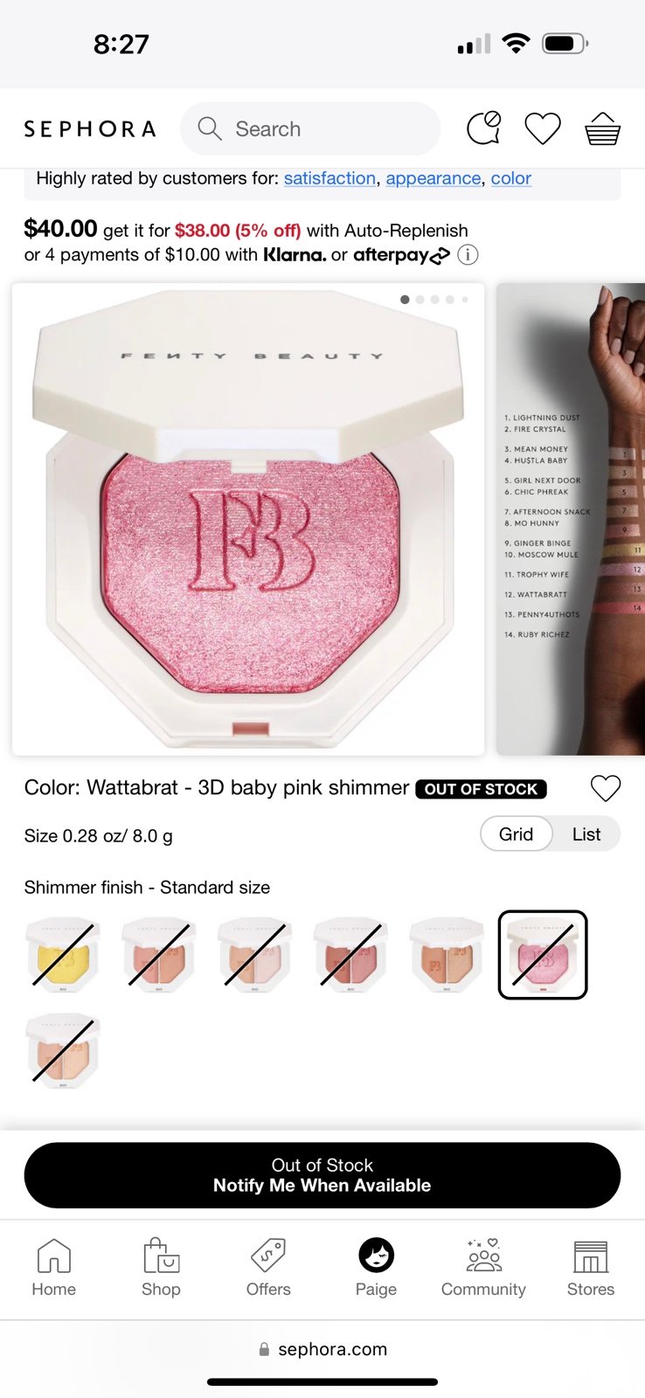This screenshot has width=645, height=1398.
Task: Go to Home in bottom navigation
Action: pyautogui.click(x=54, y=1268)
